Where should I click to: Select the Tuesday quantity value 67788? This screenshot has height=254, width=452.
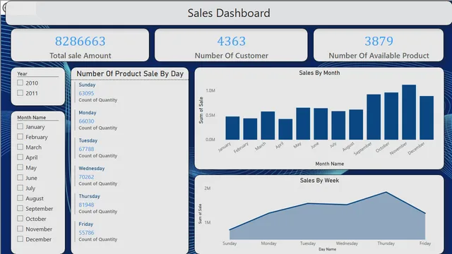coord(86,149)
